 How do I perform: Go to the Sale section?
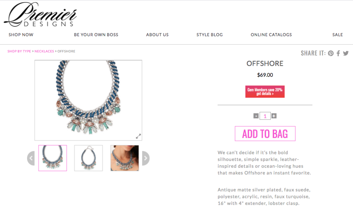[x=338, y=35]
